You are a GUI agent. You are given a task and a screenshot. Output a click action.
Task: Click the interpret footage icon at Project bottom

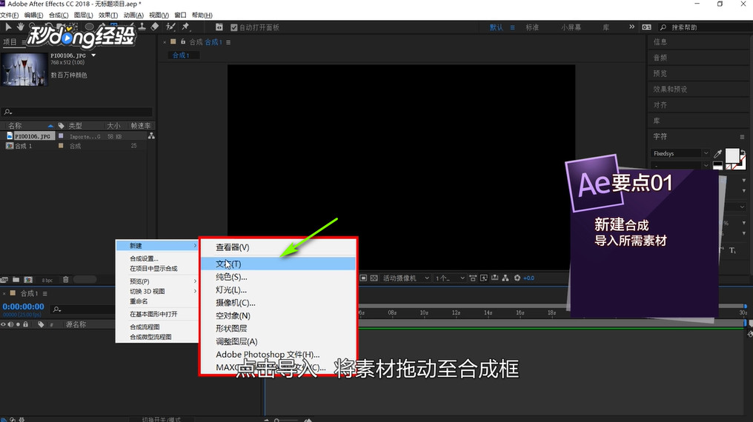pos(4,280)
